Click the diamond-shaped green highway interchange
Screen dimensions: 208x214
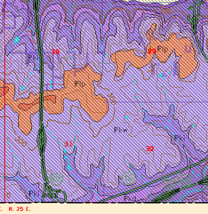coord(42,140)
